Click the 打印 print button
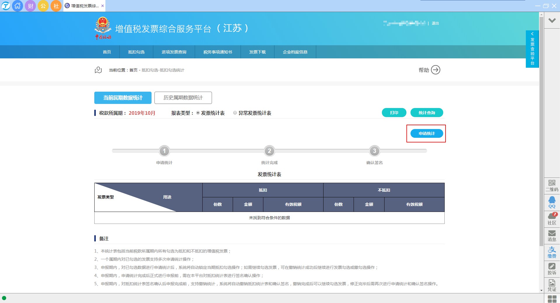Viewport: 560px width, 303px height. 394,113
